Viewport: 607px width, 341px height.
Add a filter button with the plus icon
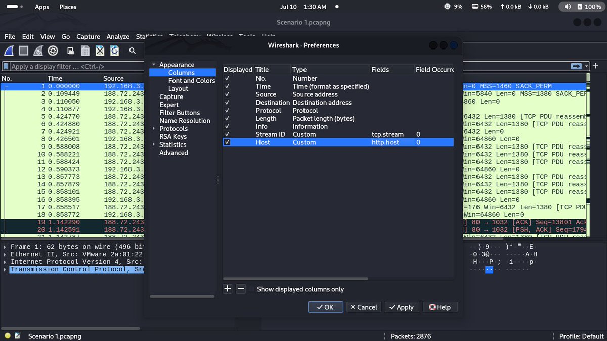[x=596, y=66]
